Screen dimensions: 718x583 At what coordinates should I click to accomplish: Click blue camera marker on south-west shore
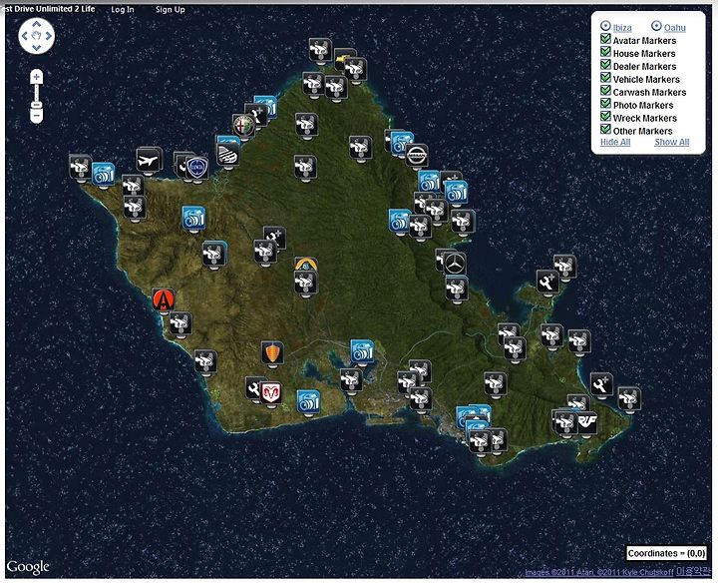pyautogui.click(x=308, y=402)
